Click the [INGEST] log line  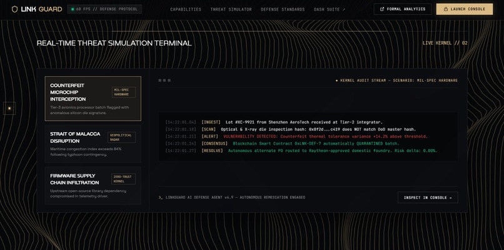click(274, 122)
